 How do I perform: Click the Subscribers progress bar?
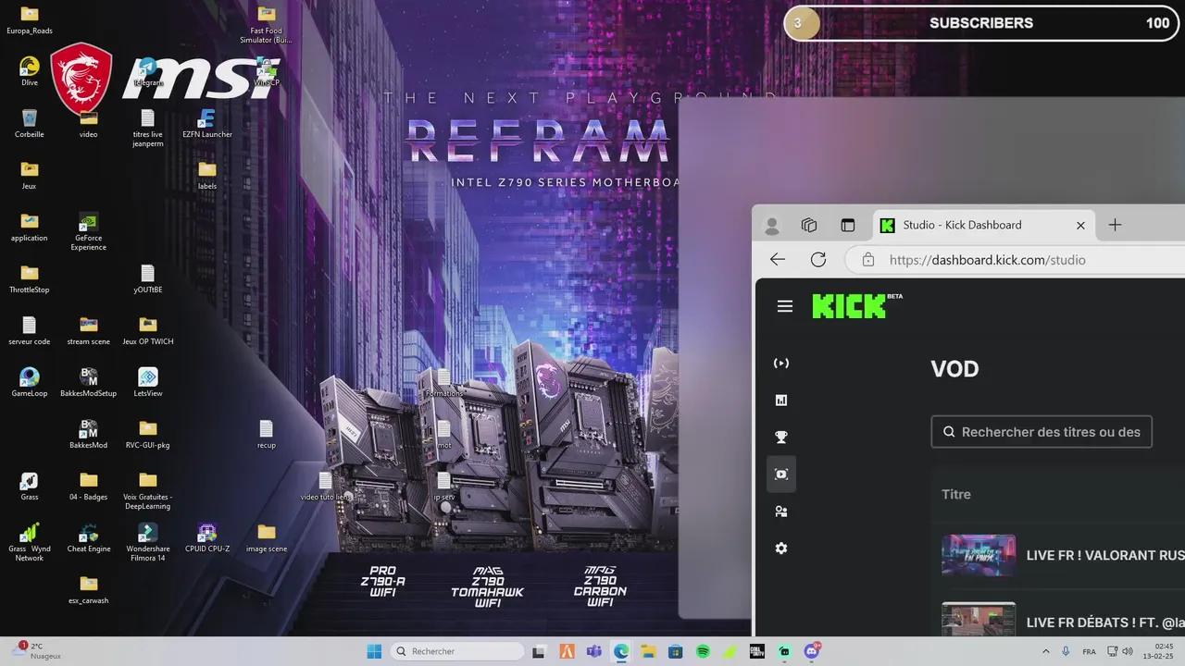click(x=981, y=23)
